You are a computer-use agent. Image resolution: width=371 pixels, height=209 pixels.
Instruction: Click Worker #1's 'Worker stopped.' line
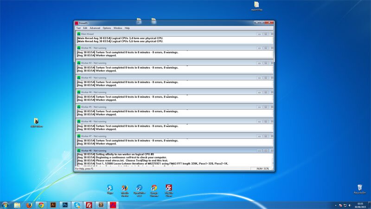point(97,55)
